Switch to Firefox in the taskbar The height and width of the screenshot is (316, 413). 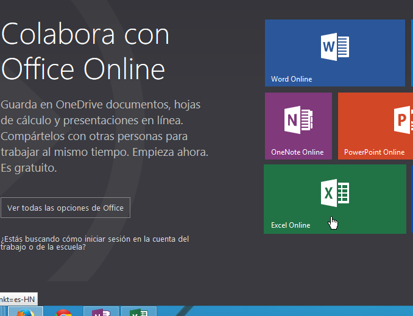[x=26, y=311]
